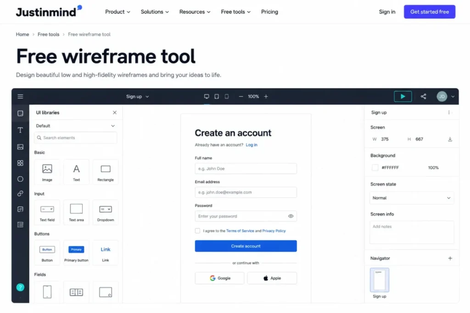Go to Home breadcrumb
This screenshot has width=470, height=313.
click(x=22, y=34)
